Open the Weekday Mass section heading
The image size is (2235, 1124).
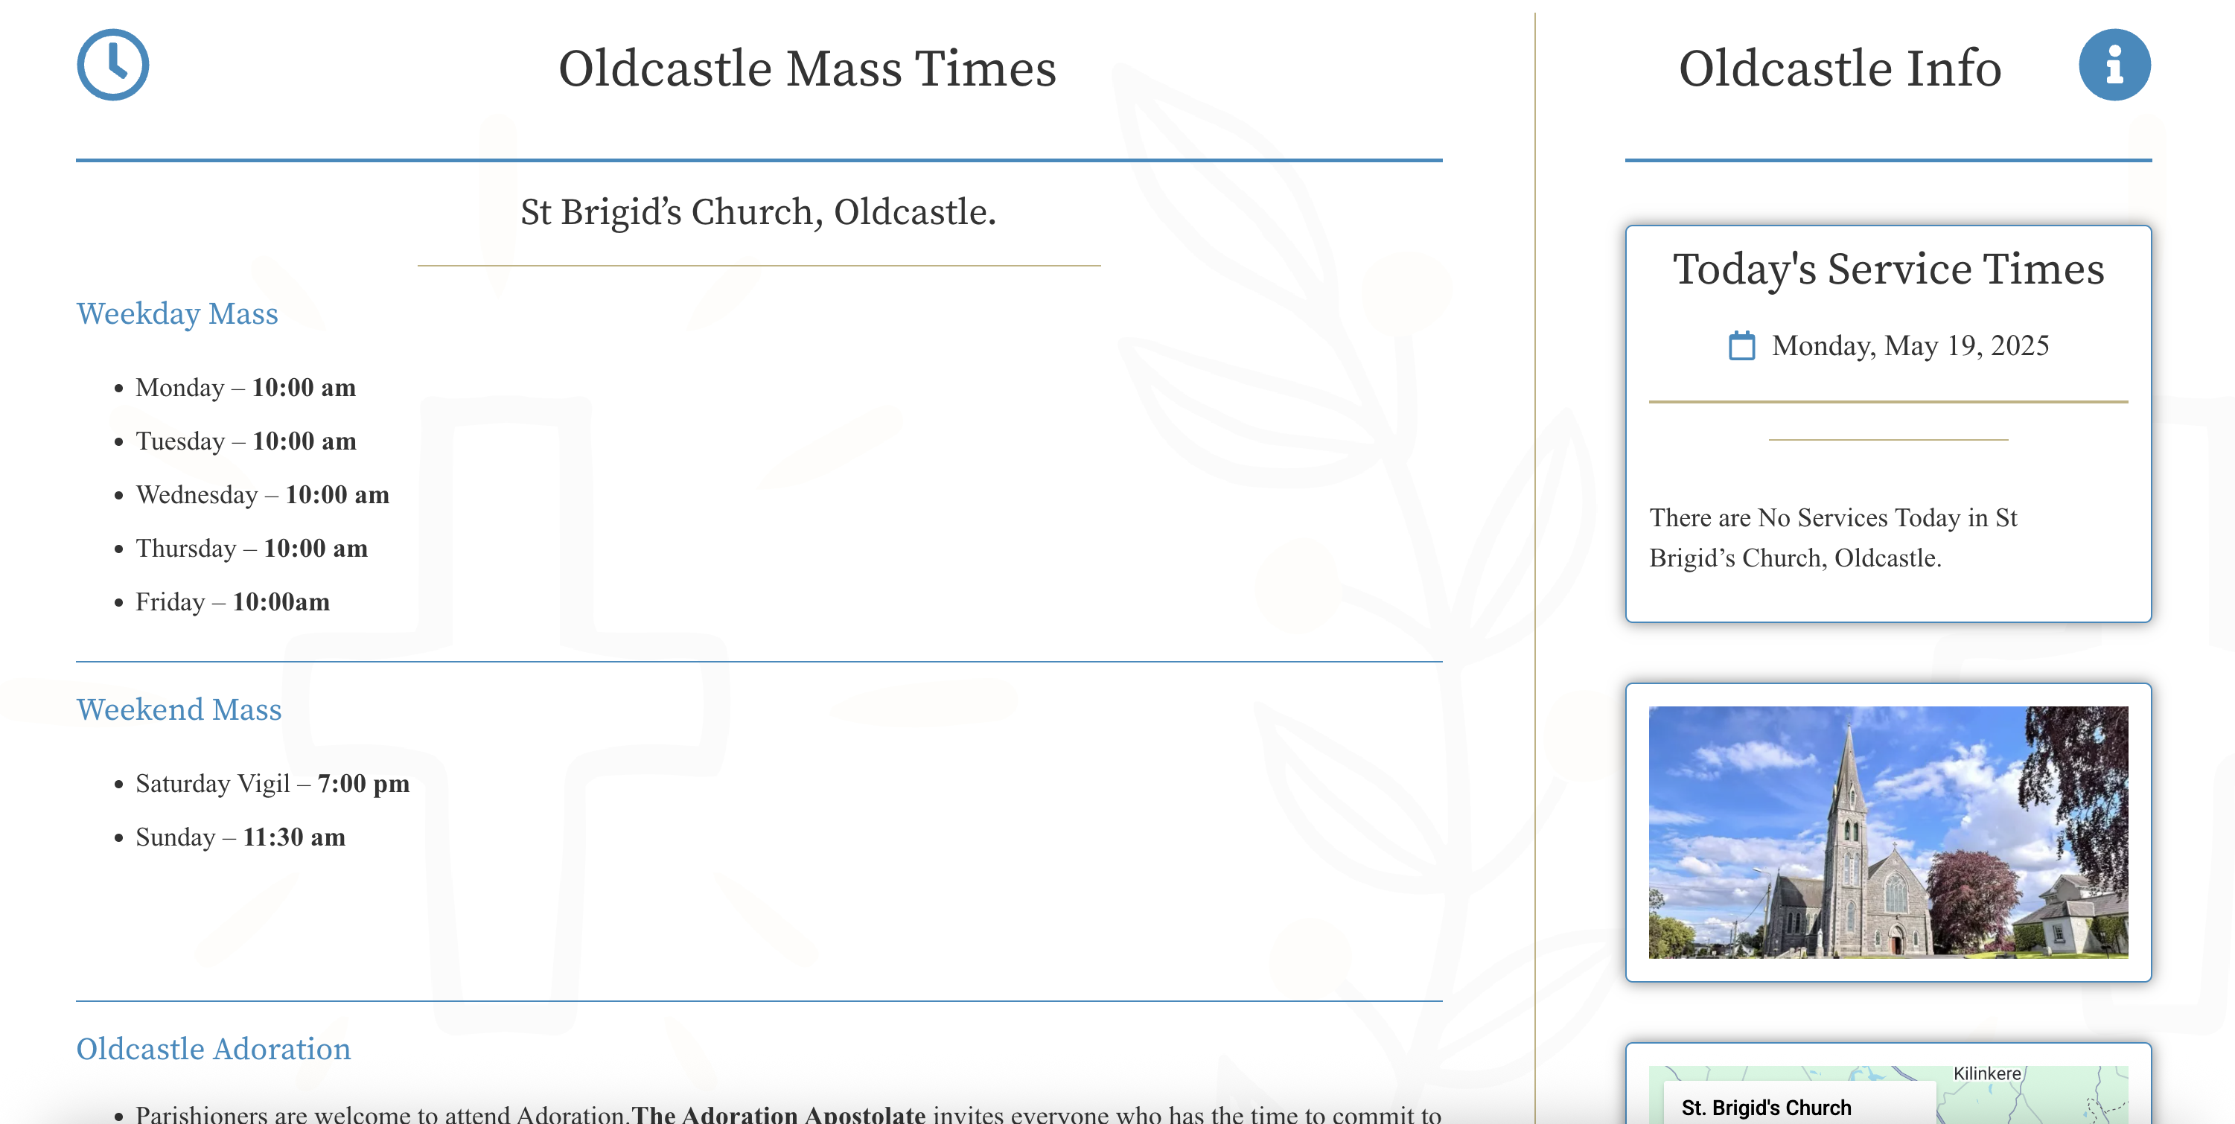tap(177, 314)
